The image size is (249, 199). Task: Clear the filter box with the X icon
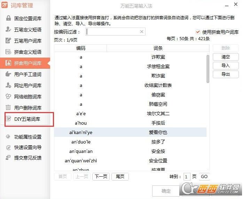(x=142, y=32)
